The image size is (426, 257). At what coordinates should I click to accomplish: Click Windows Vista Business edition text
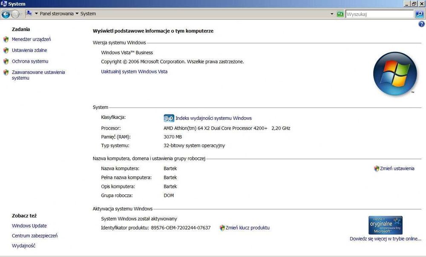(127, 53)
